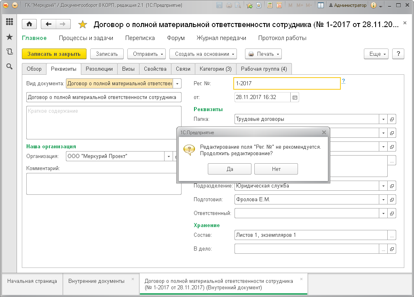This screenshot has width=414, height=297.
Task: Click Записать button
Action: tap(107, 54)
